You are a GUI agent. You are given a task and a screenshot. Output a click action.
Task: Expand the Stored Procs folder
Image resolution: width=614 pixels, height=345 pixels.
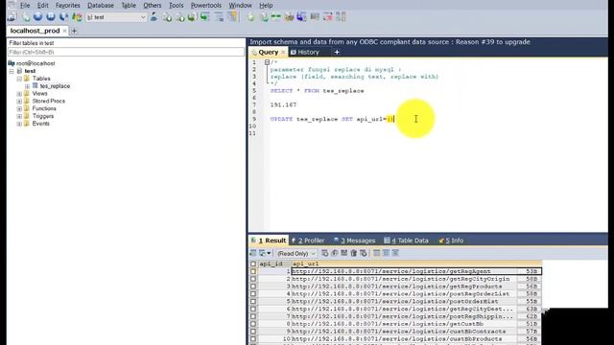click(x=19, y=102)
